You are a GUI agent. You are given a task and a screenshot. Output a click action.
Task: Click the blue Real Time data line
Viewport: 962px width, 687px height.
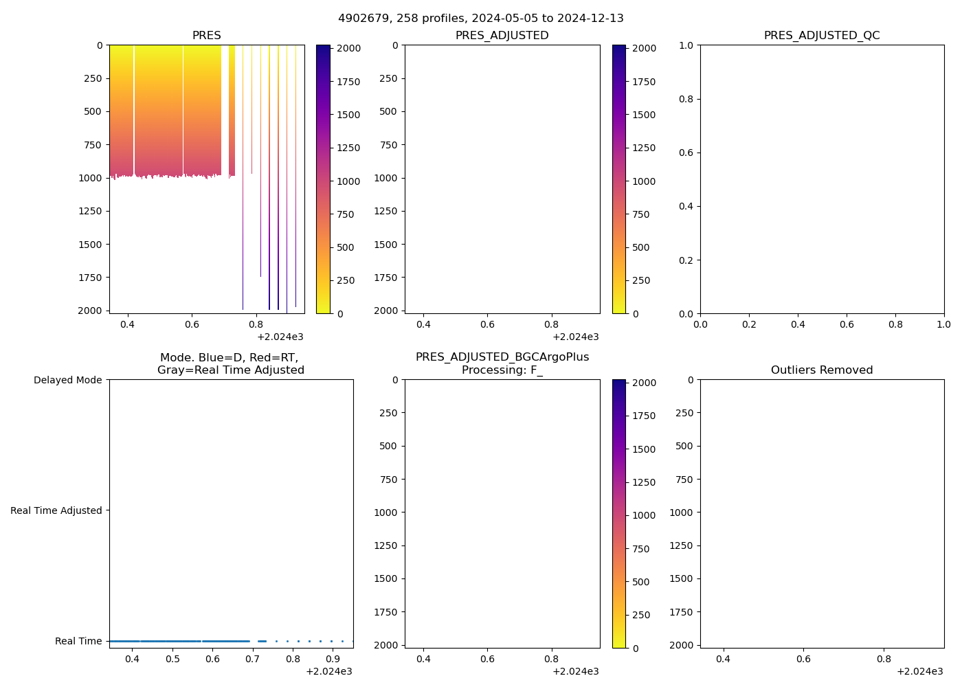coord(179,641)
